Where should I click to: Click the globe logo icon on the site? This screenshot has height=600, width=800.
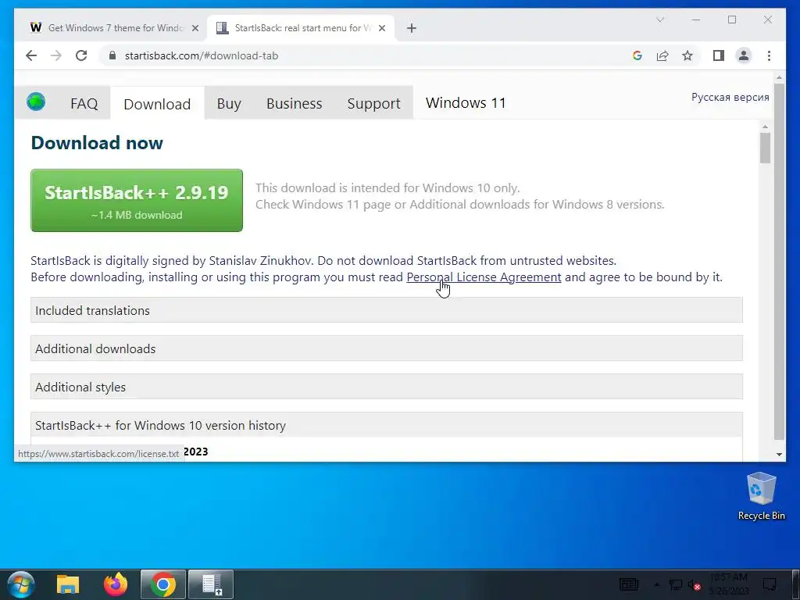tap(36, 102)
